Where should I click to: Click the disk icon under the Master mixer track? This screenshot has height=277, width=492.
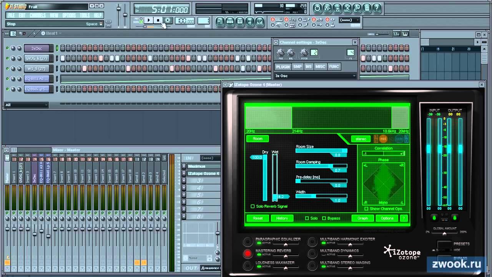[x=7, y=268]
